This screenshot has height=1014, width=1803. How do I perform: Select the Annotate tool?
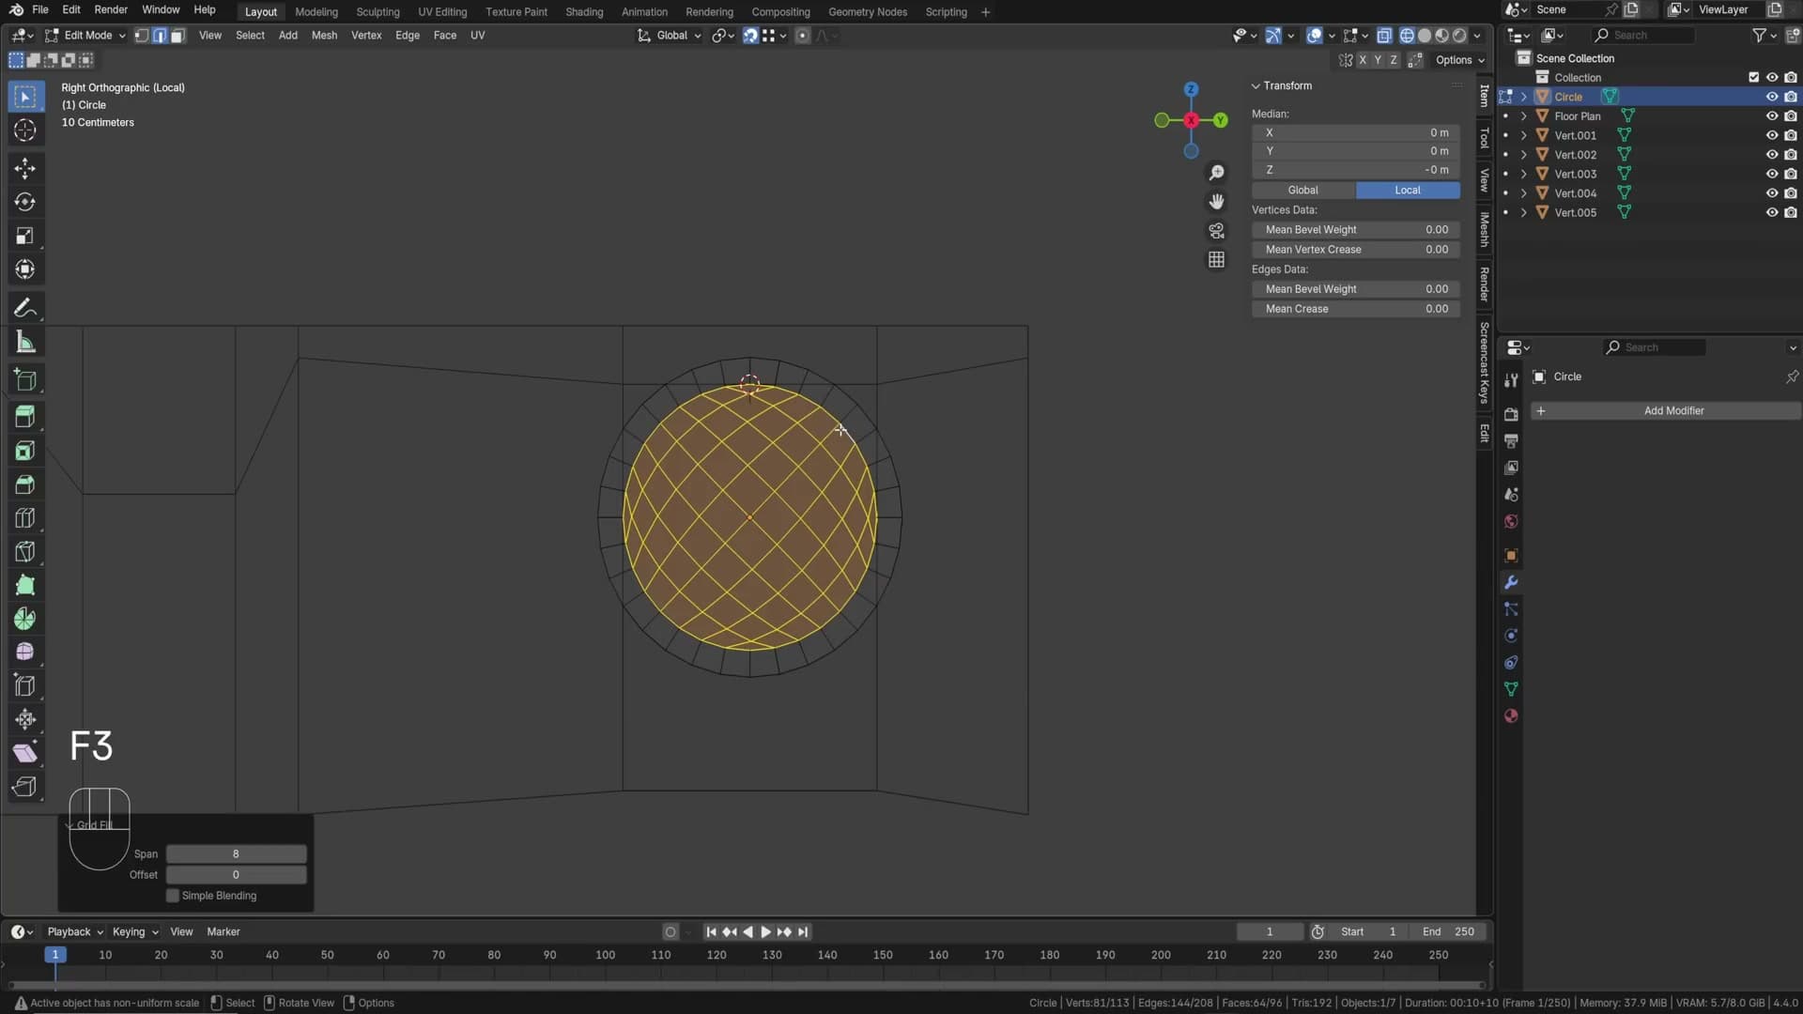(x=25, y=308)
